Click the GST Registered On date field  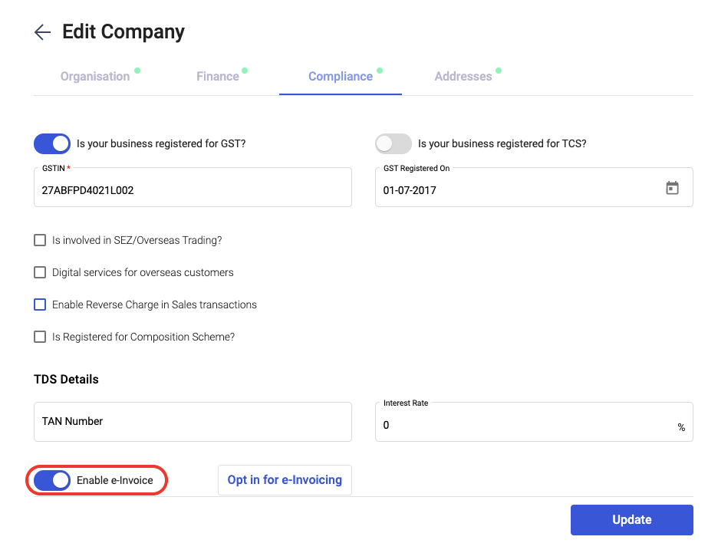[x=534, y=187]
